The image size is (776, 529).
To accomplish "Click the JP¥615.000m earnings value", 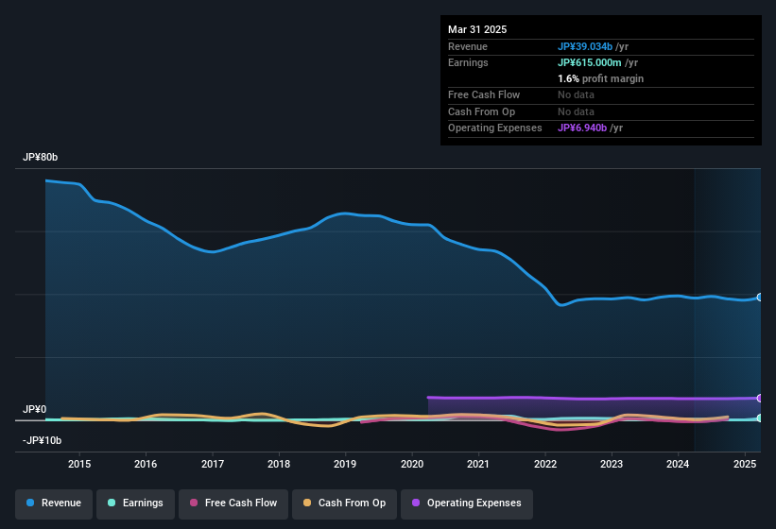I will (x=590, y=62).
